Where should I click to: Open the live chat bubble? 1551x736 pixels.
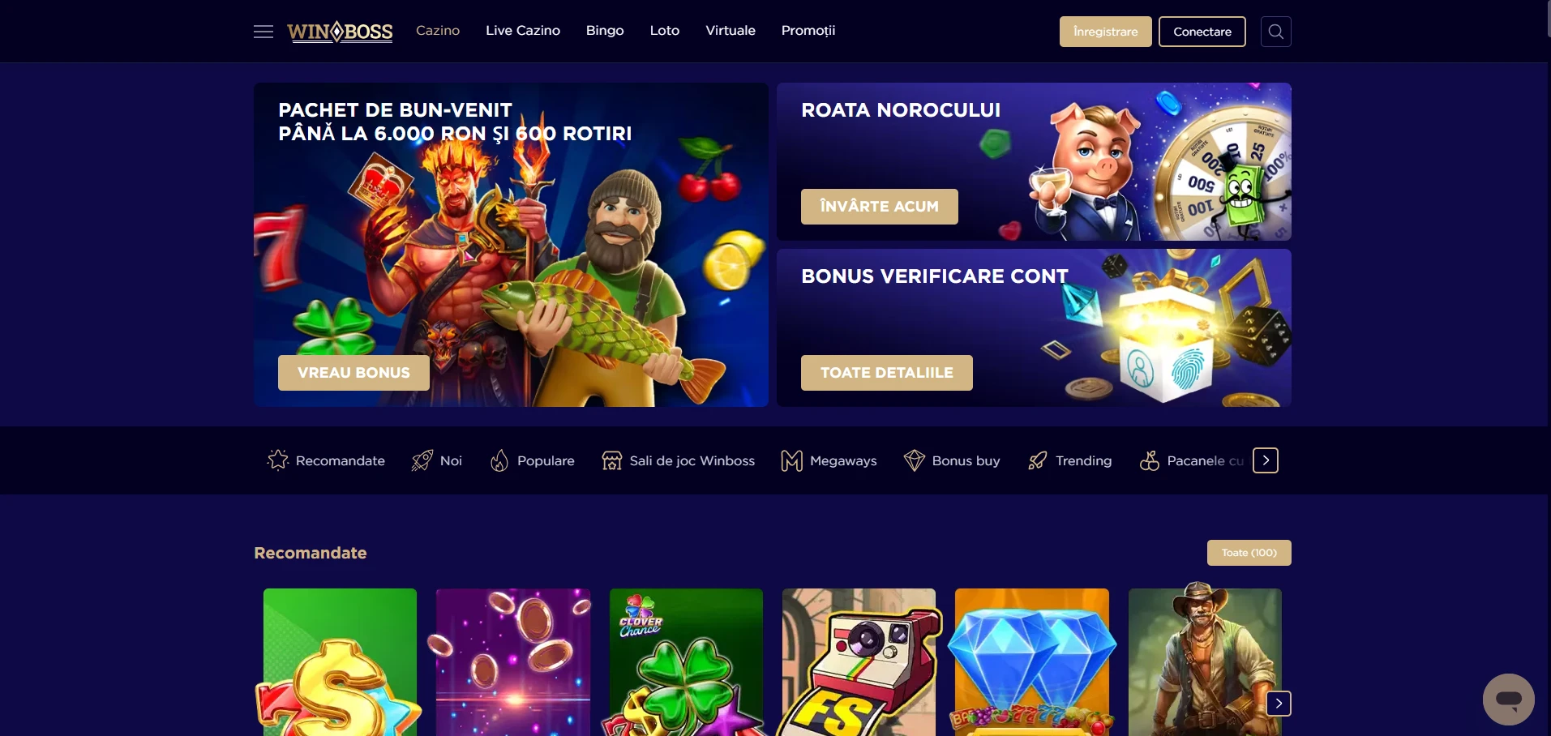pyautogui.click(x=1508, y=699)
